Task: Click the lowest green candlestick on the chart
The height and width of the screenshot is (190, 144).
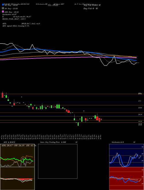Action: click(x=78, y=124)
